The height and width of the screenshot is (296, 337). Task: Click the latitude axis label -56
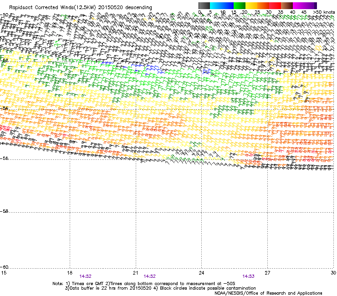pyautogui.click(x=4, y=158)
